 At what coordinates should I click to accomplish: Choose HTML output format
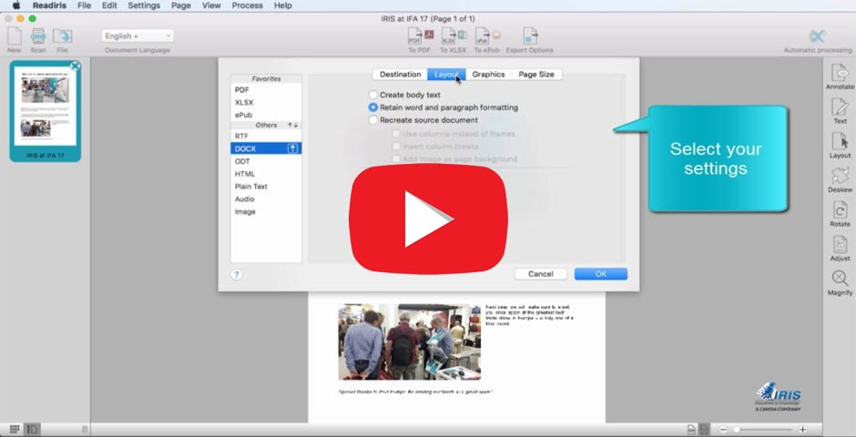pyautogui.click(x=266, y=174)
